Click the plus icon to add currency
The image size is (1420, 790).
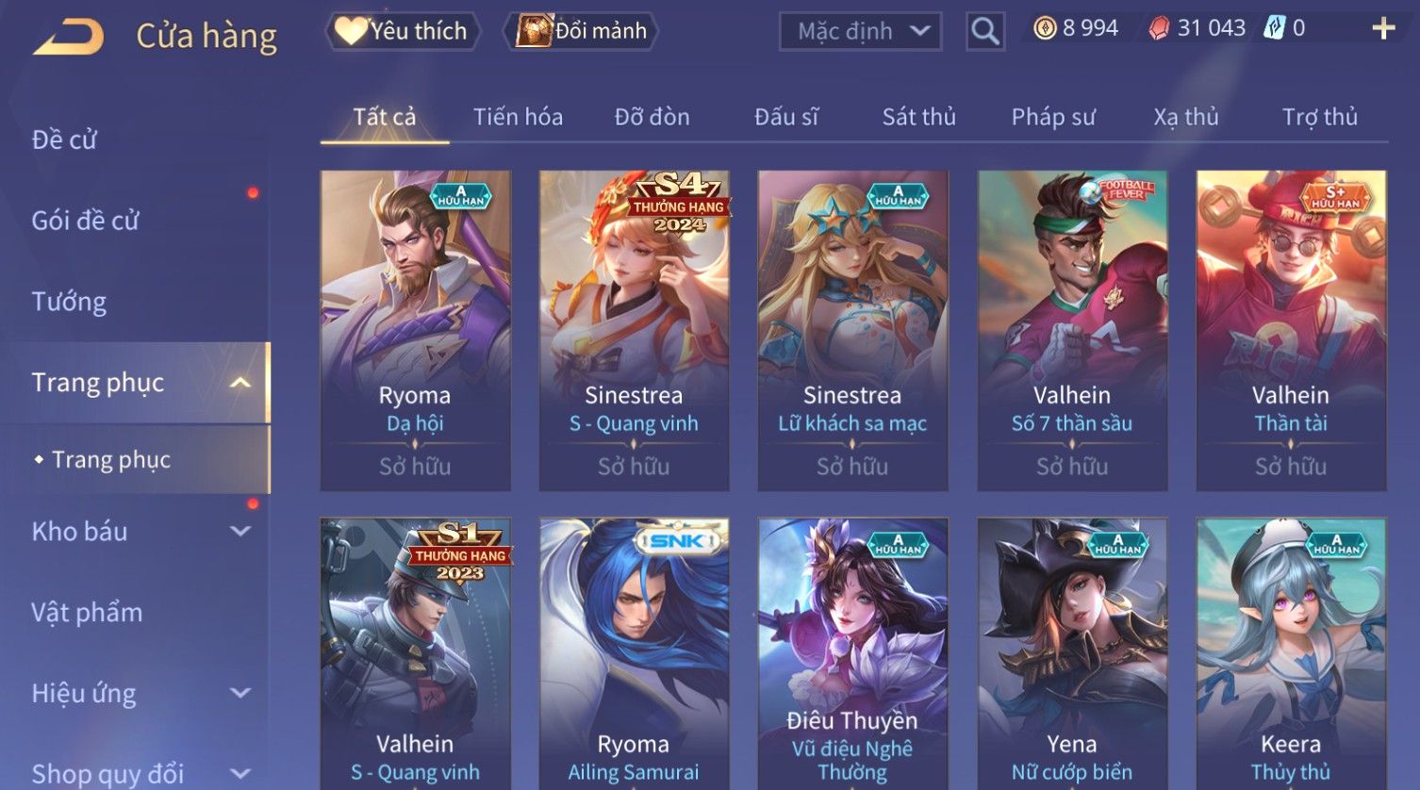tap(1382, 29)
